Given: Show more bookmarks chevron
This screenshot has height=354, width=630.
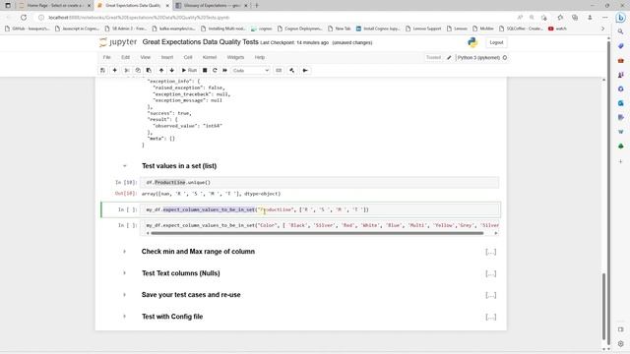Looking at the screenshot, I should coord(602,29).
